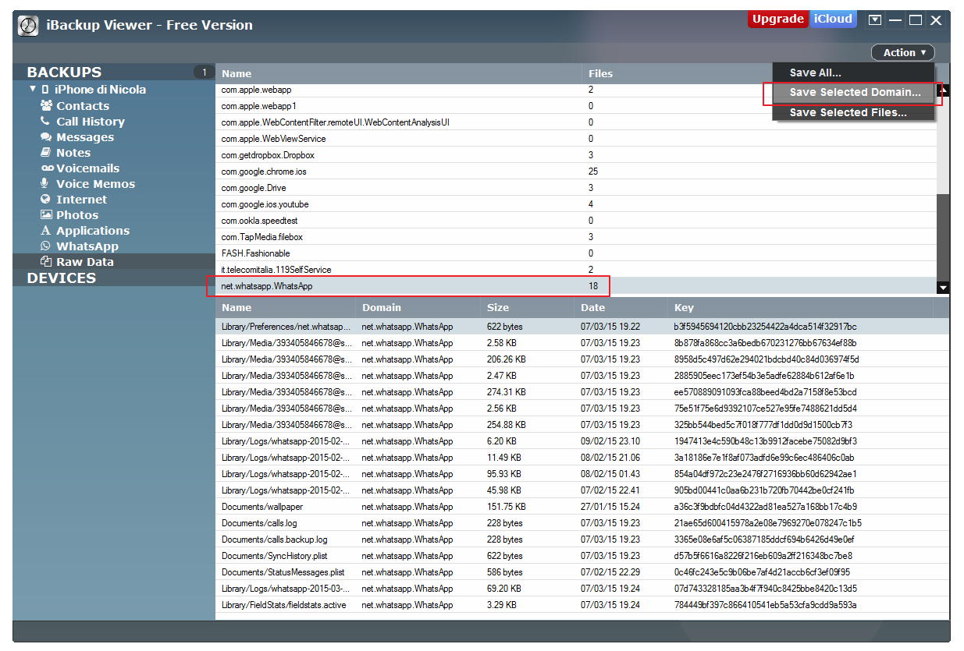This screenshot has width=964, height=651.
Task: Select the Documents/calls.log file row
Action: click(582, 522)
